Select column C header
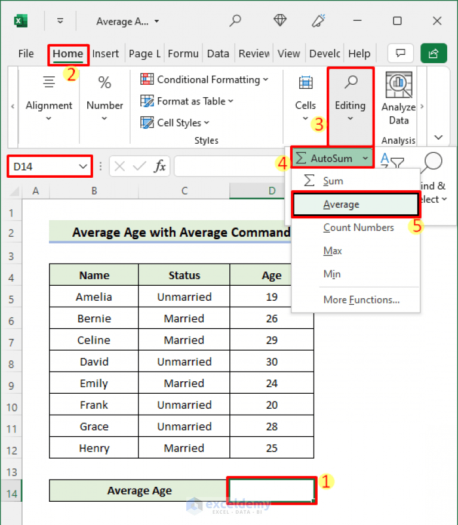Image resolution: width=458 pixels, height=525 pixels. (185, 191)
